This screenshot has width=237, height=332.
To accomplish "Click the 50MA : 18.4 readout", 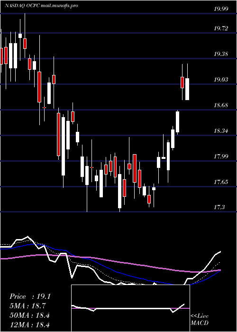I will click(x=30, y=315).
